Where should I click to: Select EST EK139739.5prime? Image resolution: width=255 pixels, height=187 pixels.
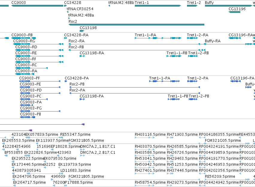(75, 165)
